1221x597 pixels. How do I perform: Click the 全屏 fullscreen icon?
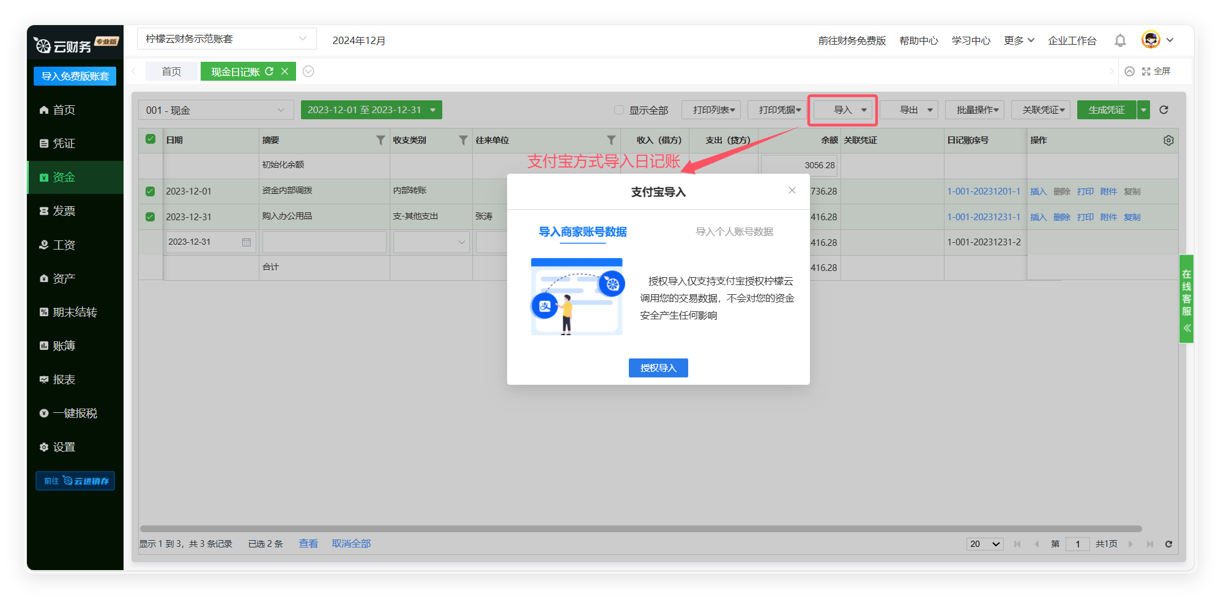click(1146, 72)
